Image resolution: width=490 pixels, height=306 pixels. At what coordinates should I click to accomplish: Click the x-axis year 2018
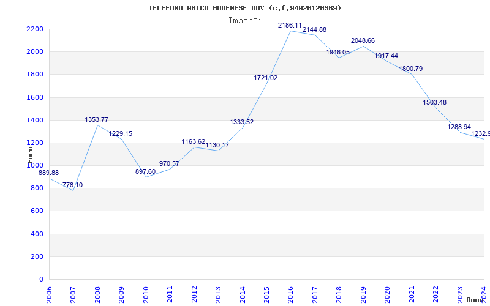coord(339,295)
